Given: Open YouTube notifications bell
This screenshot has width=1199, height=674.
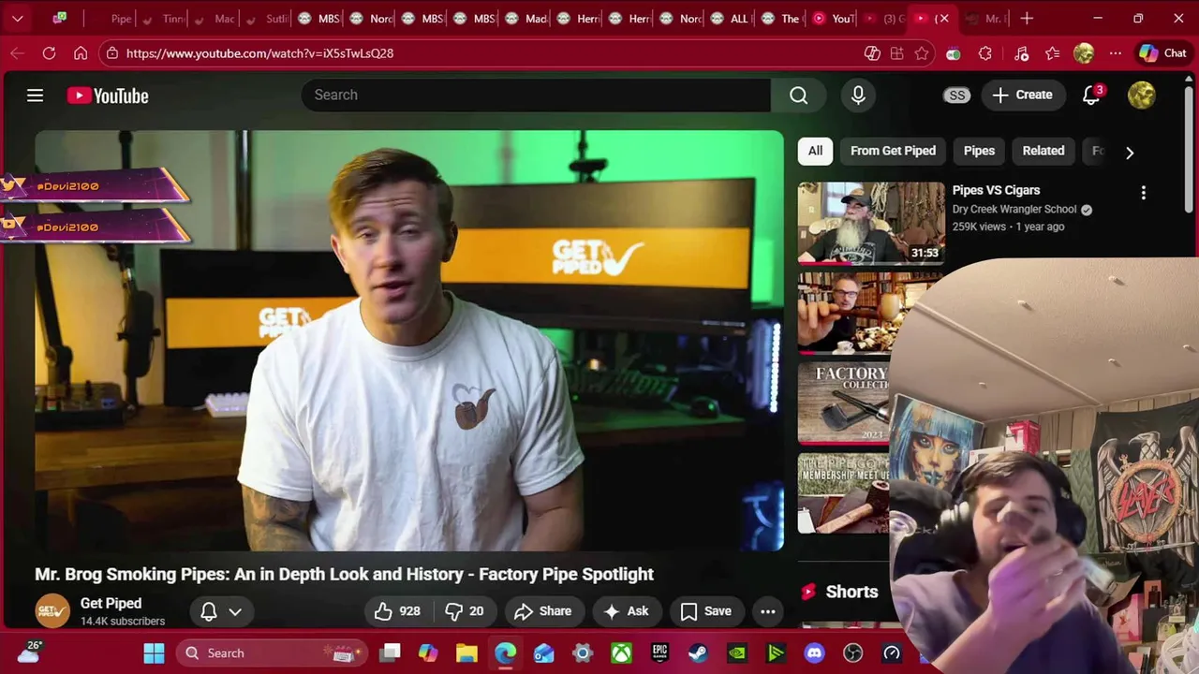Looking at the screenshot, I should pyautogui.click(x=1091, y=95).
